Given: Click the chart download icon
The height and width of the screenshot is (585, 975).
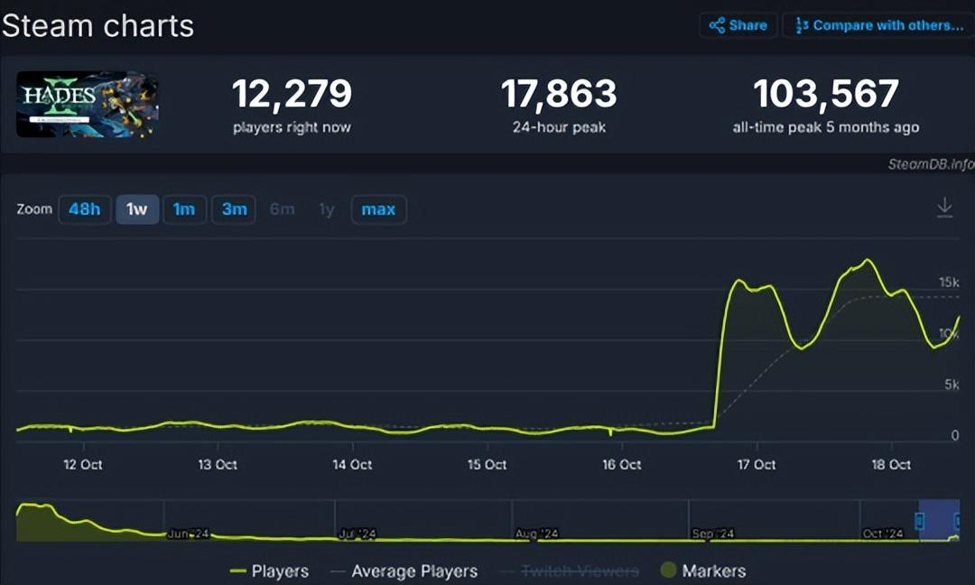Looking at the screenshot, I should [944, 209].
